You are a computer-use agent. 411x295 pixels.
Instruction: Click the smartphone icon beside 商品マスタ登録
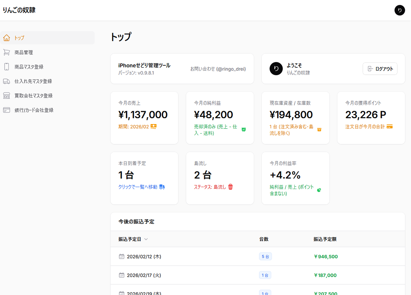pyautogui.click(x=7, y=67)
